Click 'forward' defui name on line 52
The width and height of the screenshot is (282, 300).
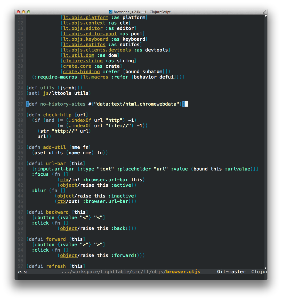[56, 239]
